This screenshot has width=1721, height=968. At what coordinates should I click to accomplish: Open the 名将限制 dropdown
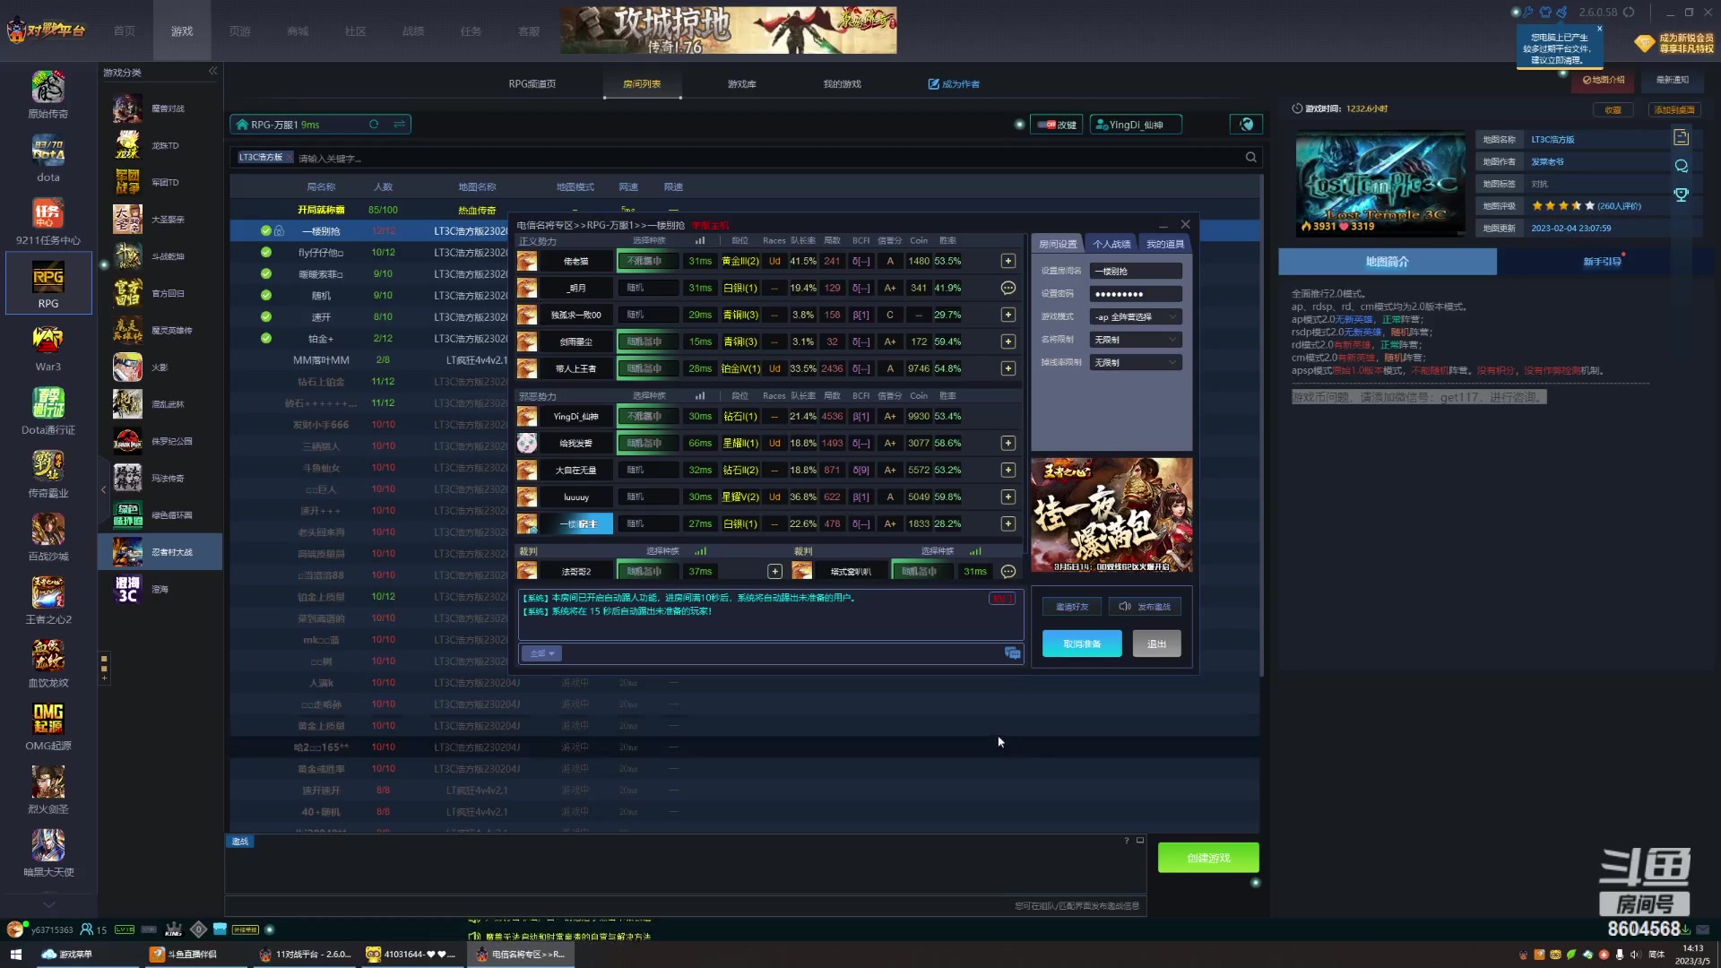point(1136,340)
